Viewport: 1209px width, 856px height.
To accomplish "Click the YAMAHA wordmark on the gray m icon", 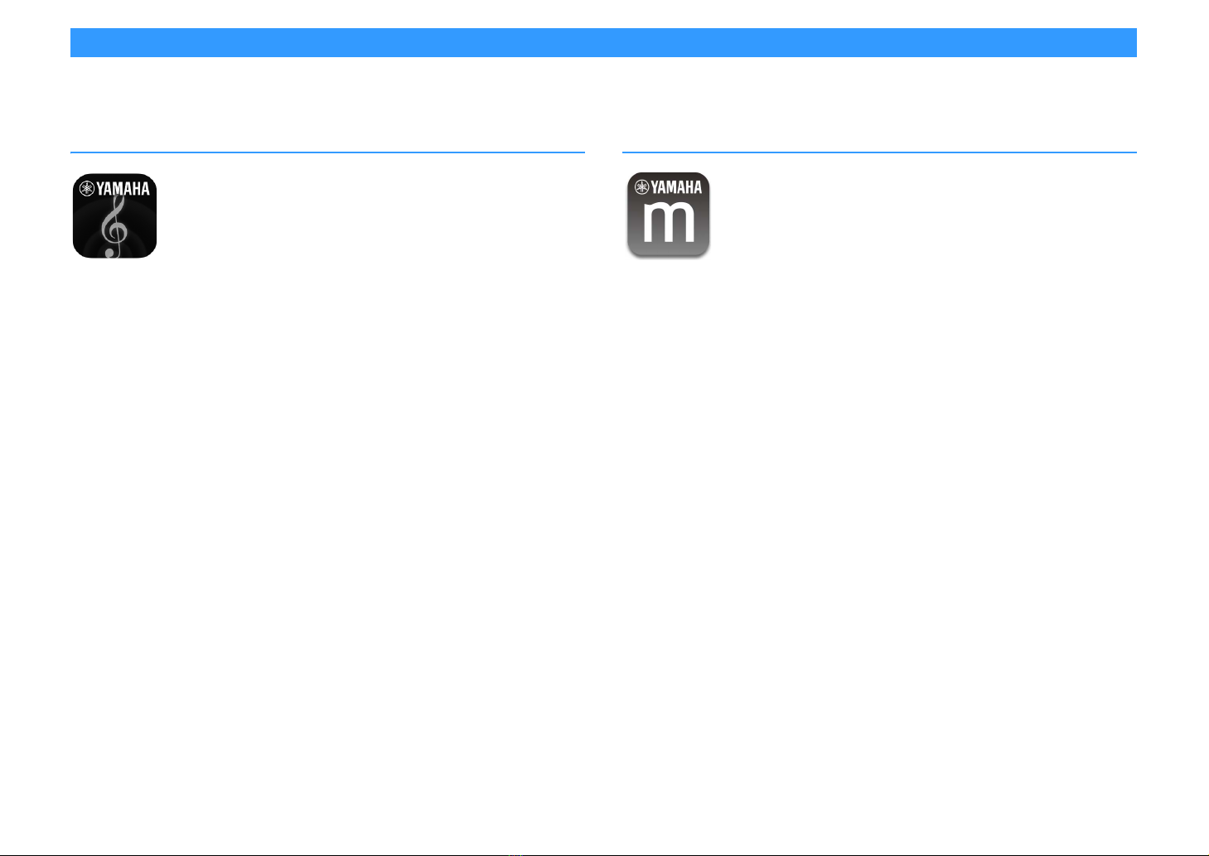I will 676,188.
